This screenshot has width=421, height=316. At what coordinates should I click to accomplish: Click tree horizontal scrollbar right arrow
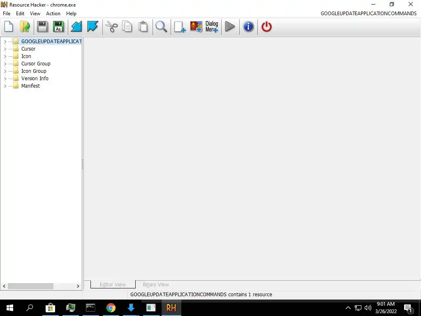click(x=78, y=286)
